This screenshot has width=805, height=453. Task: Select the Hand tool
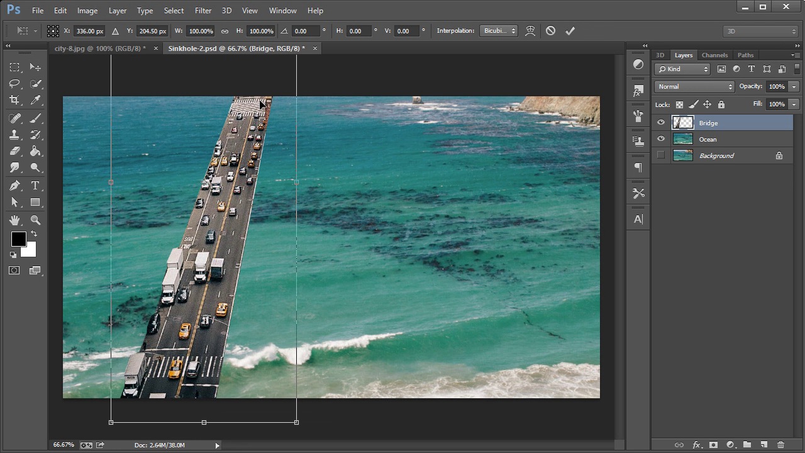14,220
